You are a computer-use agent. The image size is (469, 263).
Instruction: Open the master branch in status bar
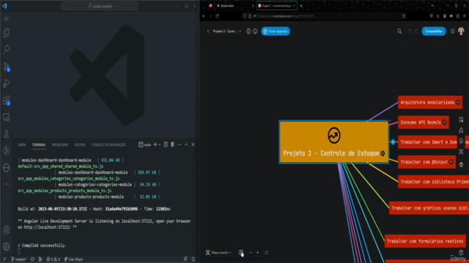19,259
